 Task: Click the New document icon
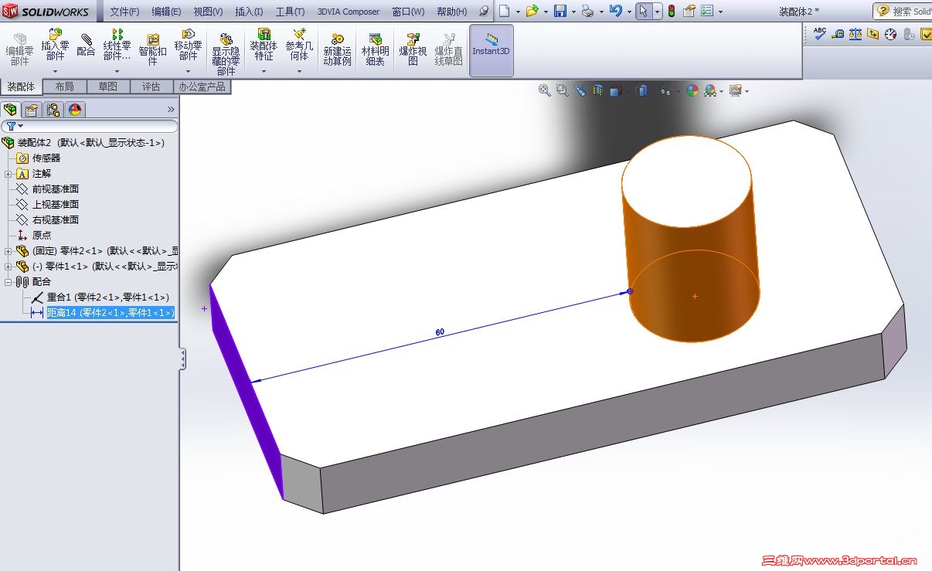pos(504,12)
